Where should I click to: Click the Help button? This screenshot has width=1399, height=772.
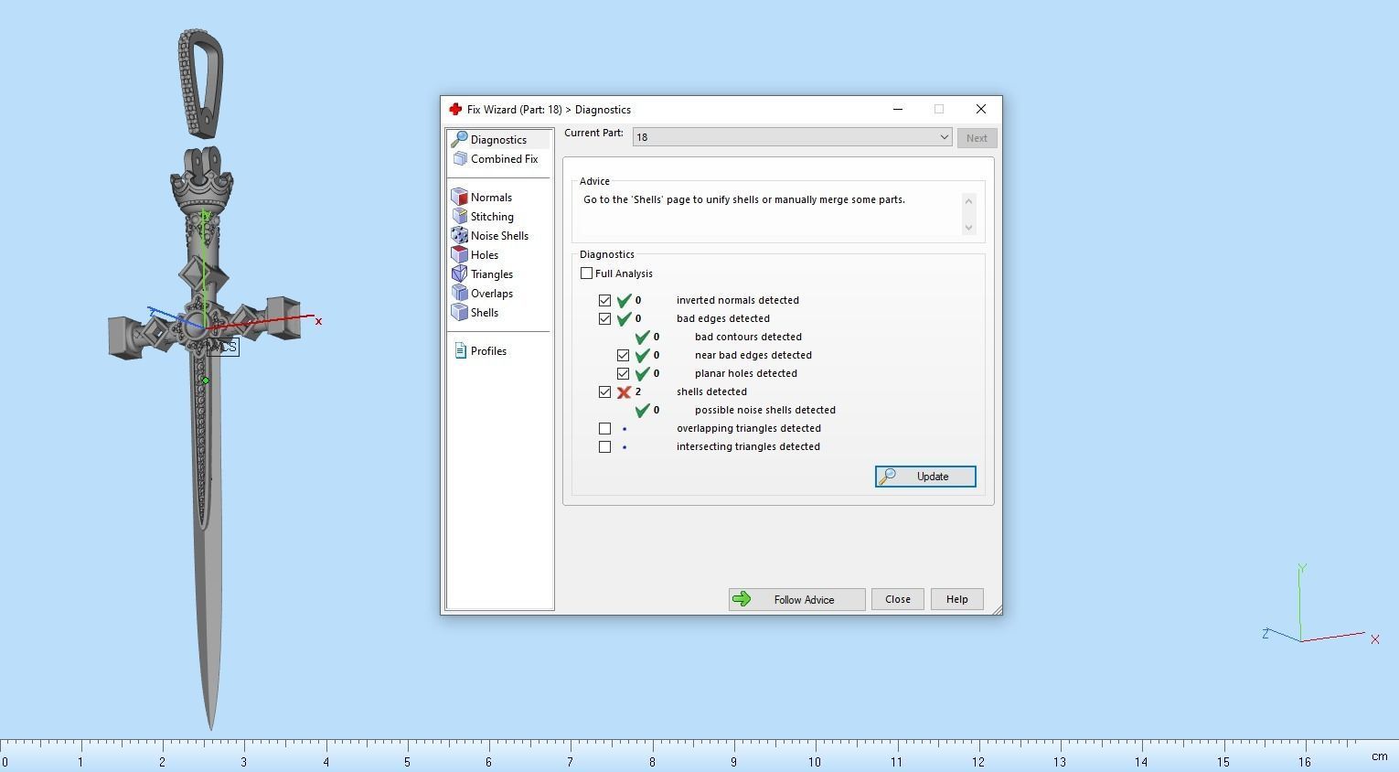point(956,599)
